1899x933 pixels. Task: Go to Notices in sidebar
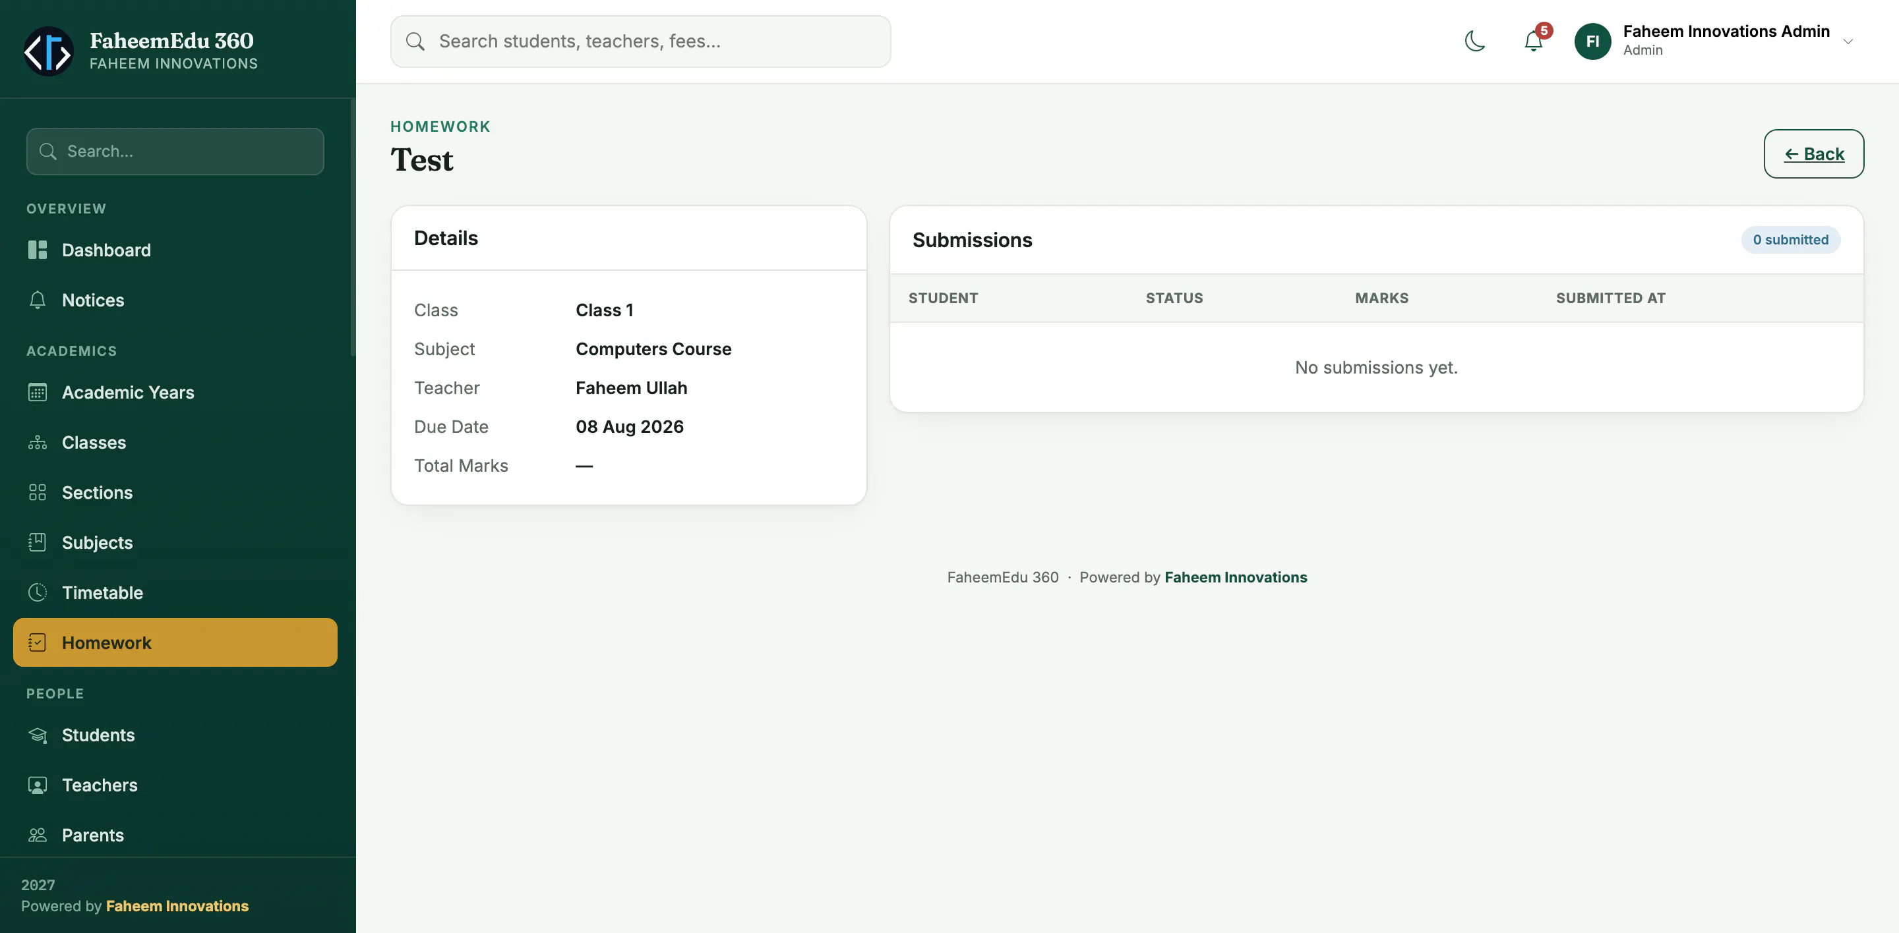click(x=175, y=300)
